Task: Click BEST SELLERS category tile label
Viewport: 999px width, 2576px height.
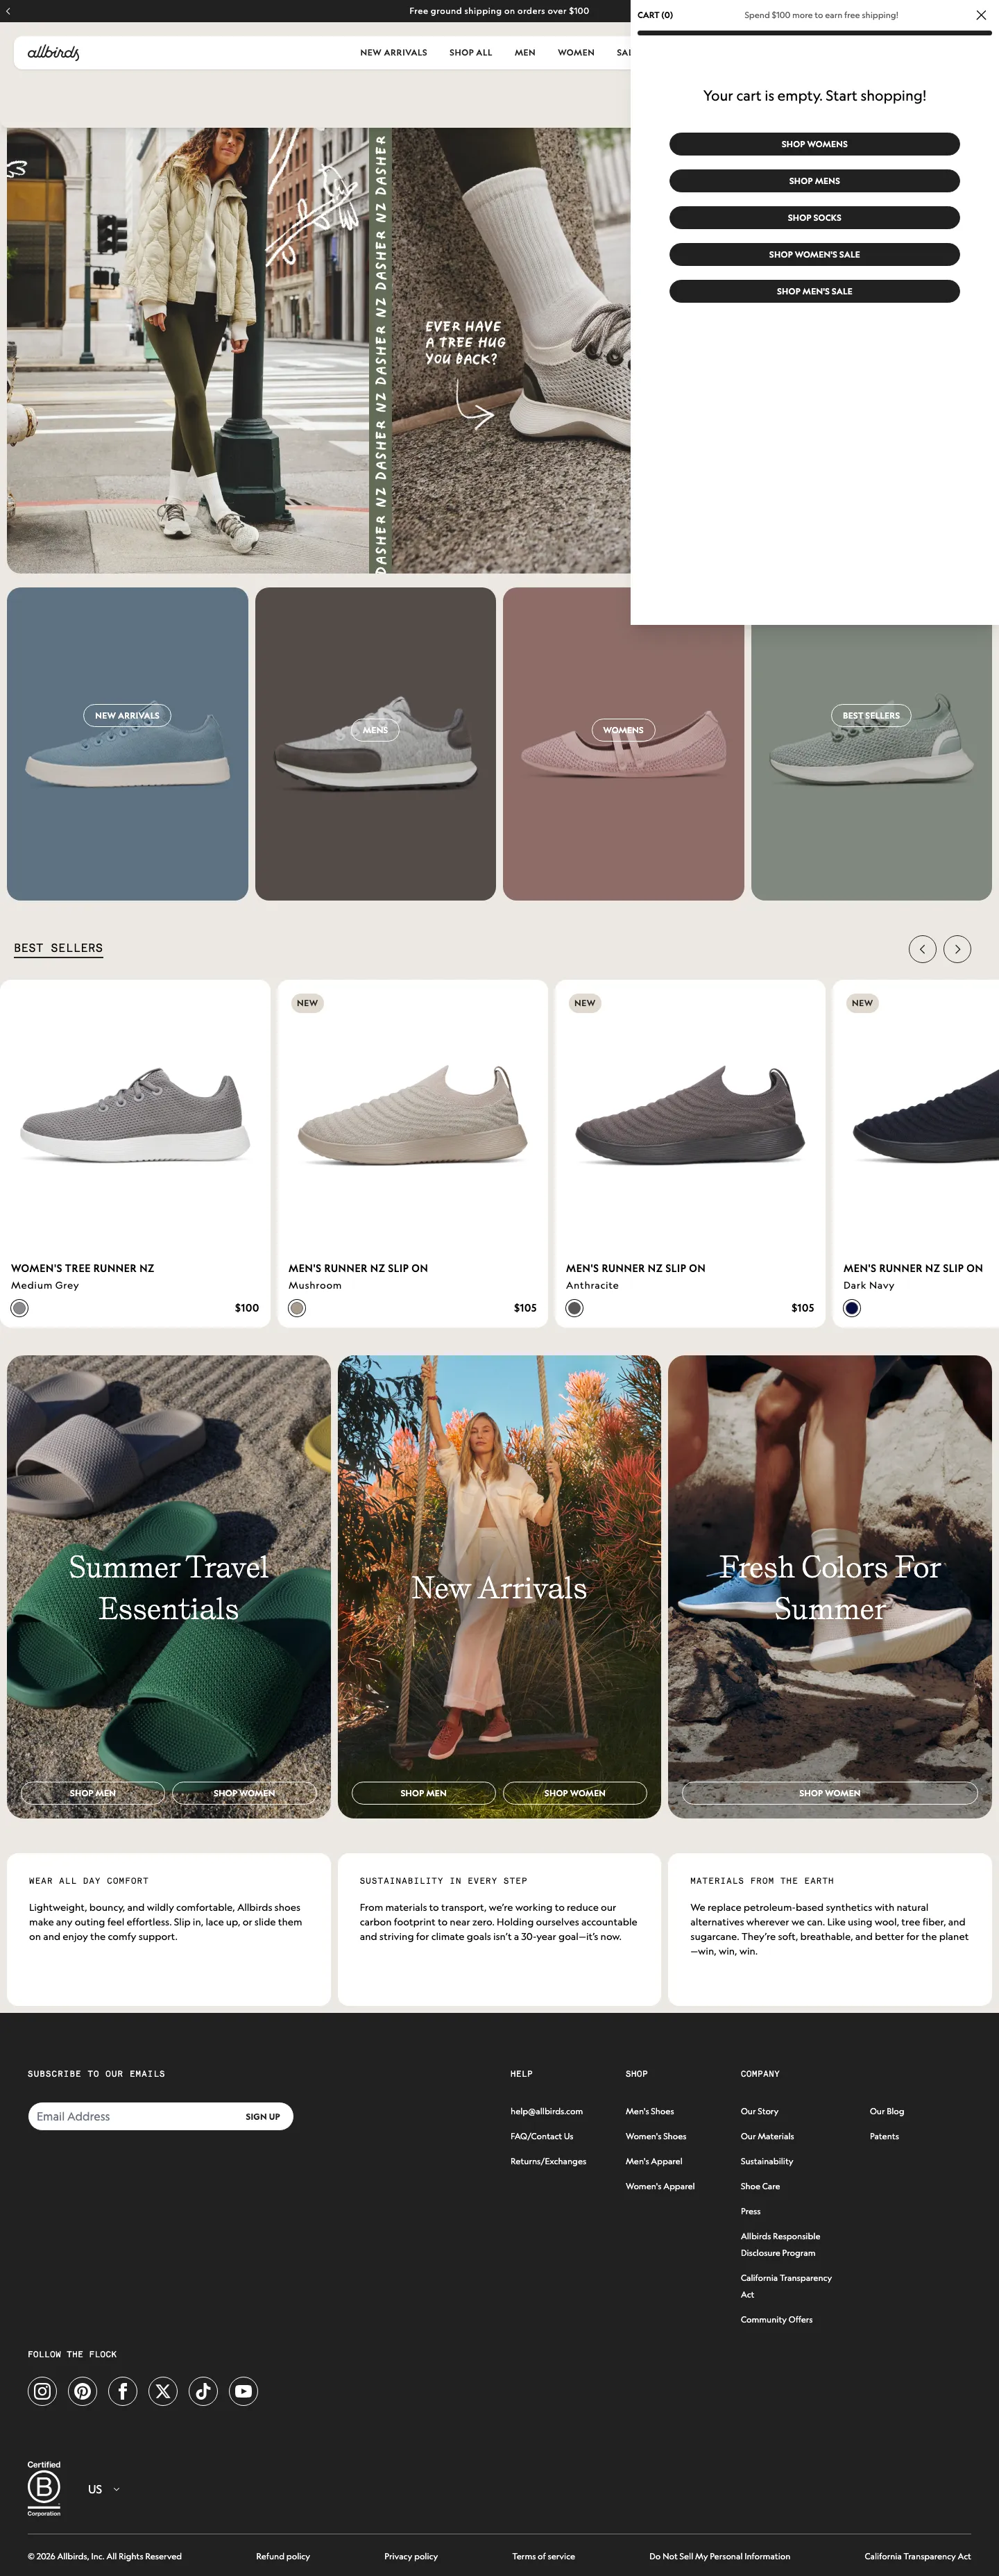Action: tap(871, 715)
